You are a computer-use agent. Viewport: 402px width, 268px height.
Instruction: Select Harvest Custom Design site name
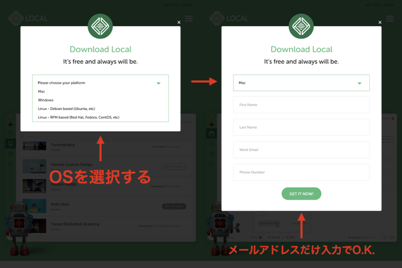[72, 164]
